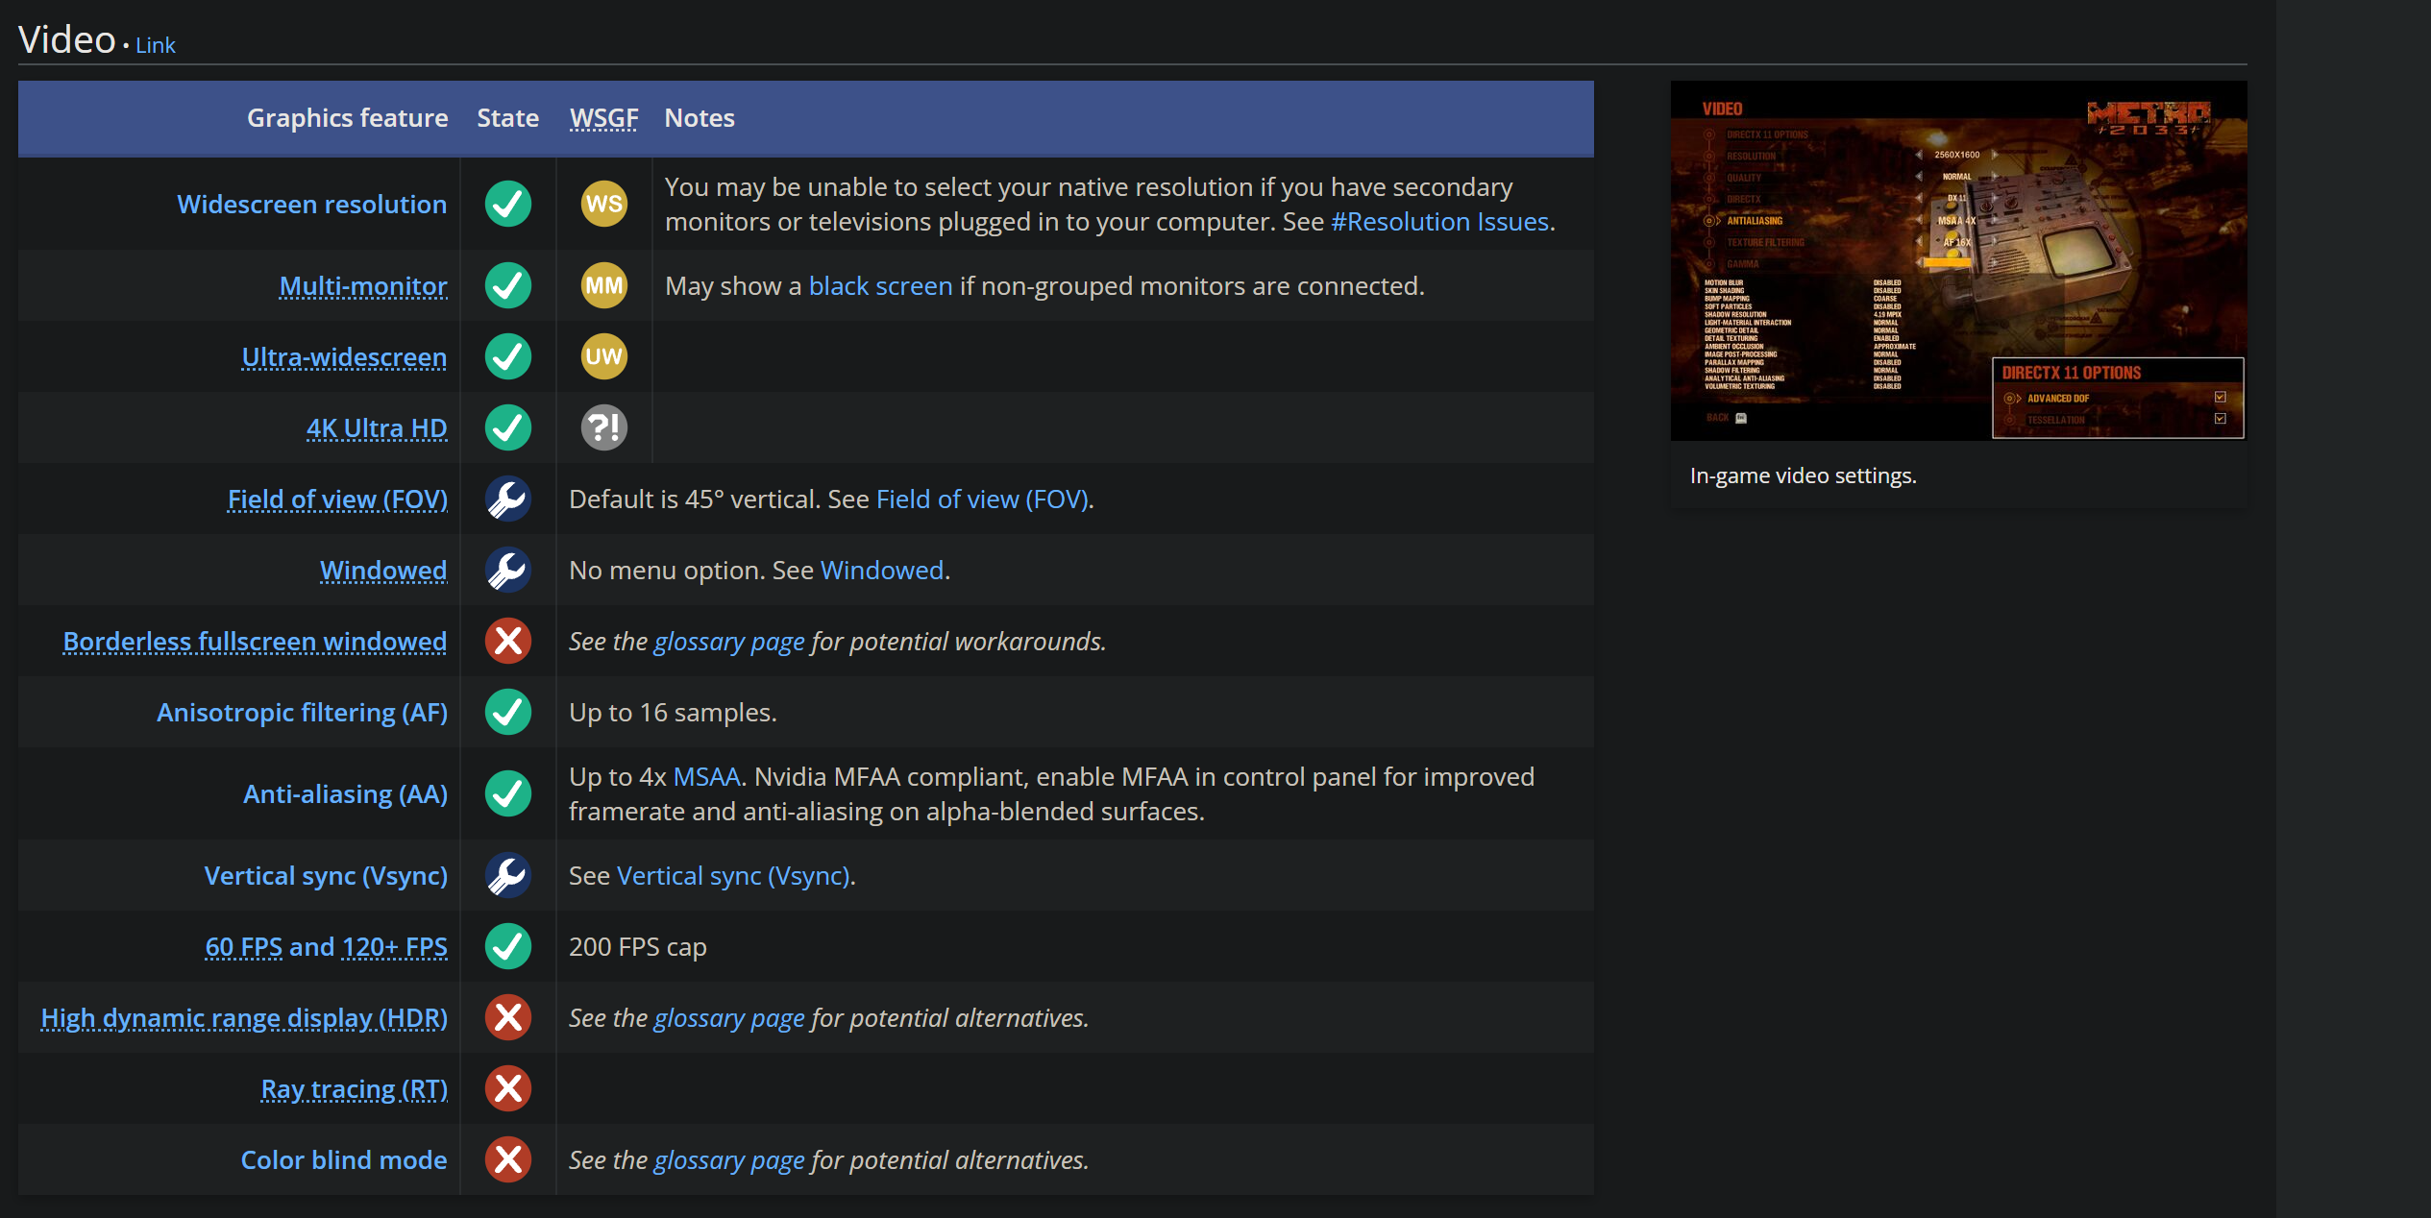Follow the Windowed link in the notes column
Image resolution: width=2431 pixels, height=1218 pixels.
coord(882,570)
